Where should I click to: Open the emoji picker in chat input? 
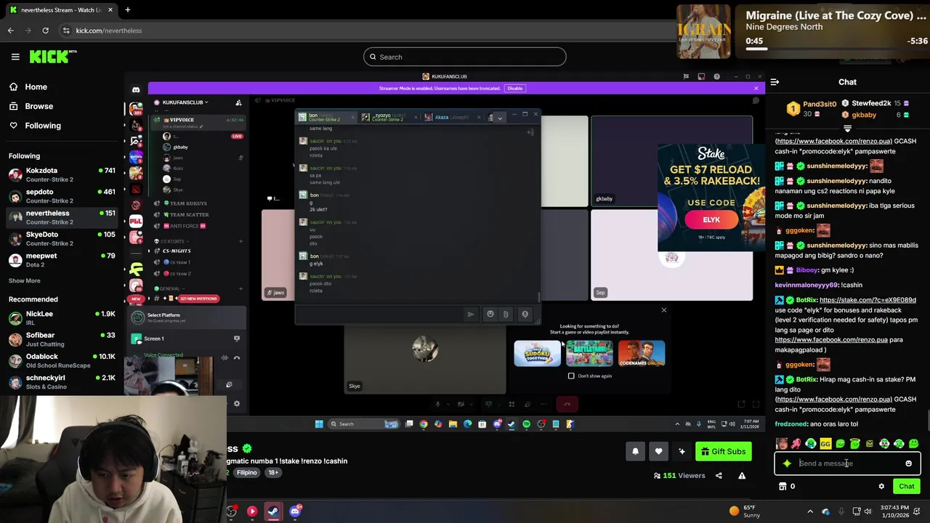[x=908, y=463]
